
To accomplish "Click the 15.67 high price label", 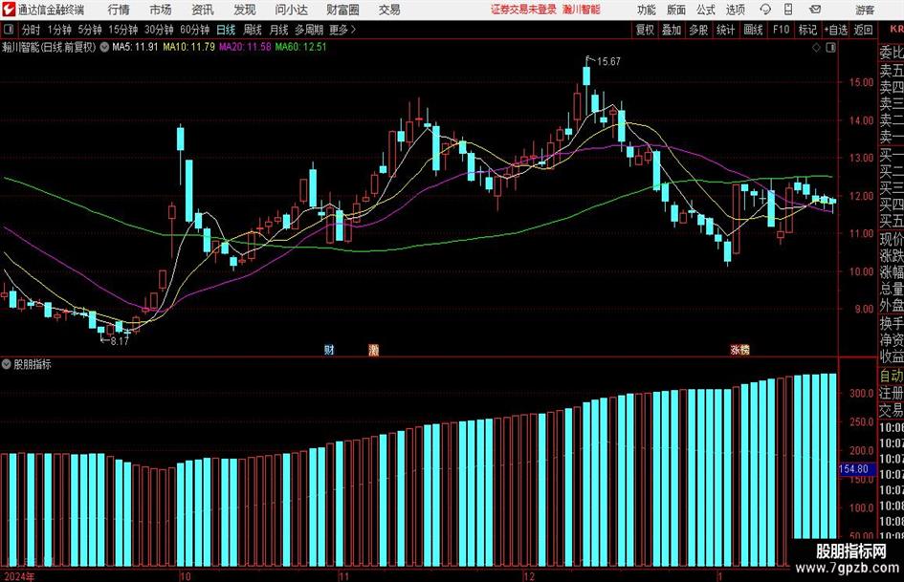I will click(x=608, y=61).
